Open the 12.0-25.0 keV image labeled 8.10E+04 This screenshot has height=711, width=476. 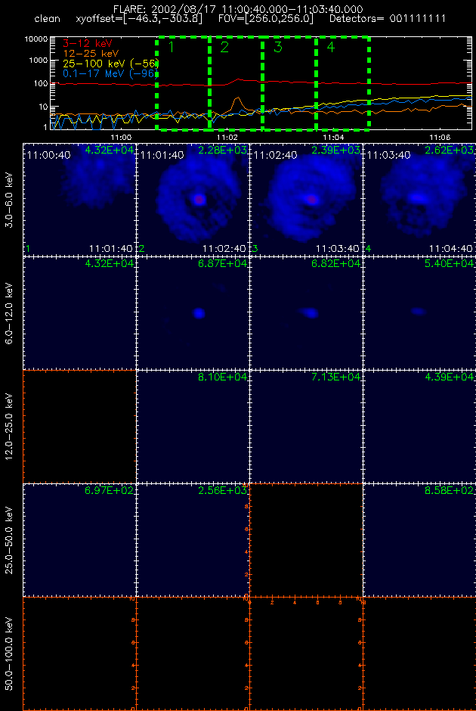pyautogui.click(x=193, y=427)
